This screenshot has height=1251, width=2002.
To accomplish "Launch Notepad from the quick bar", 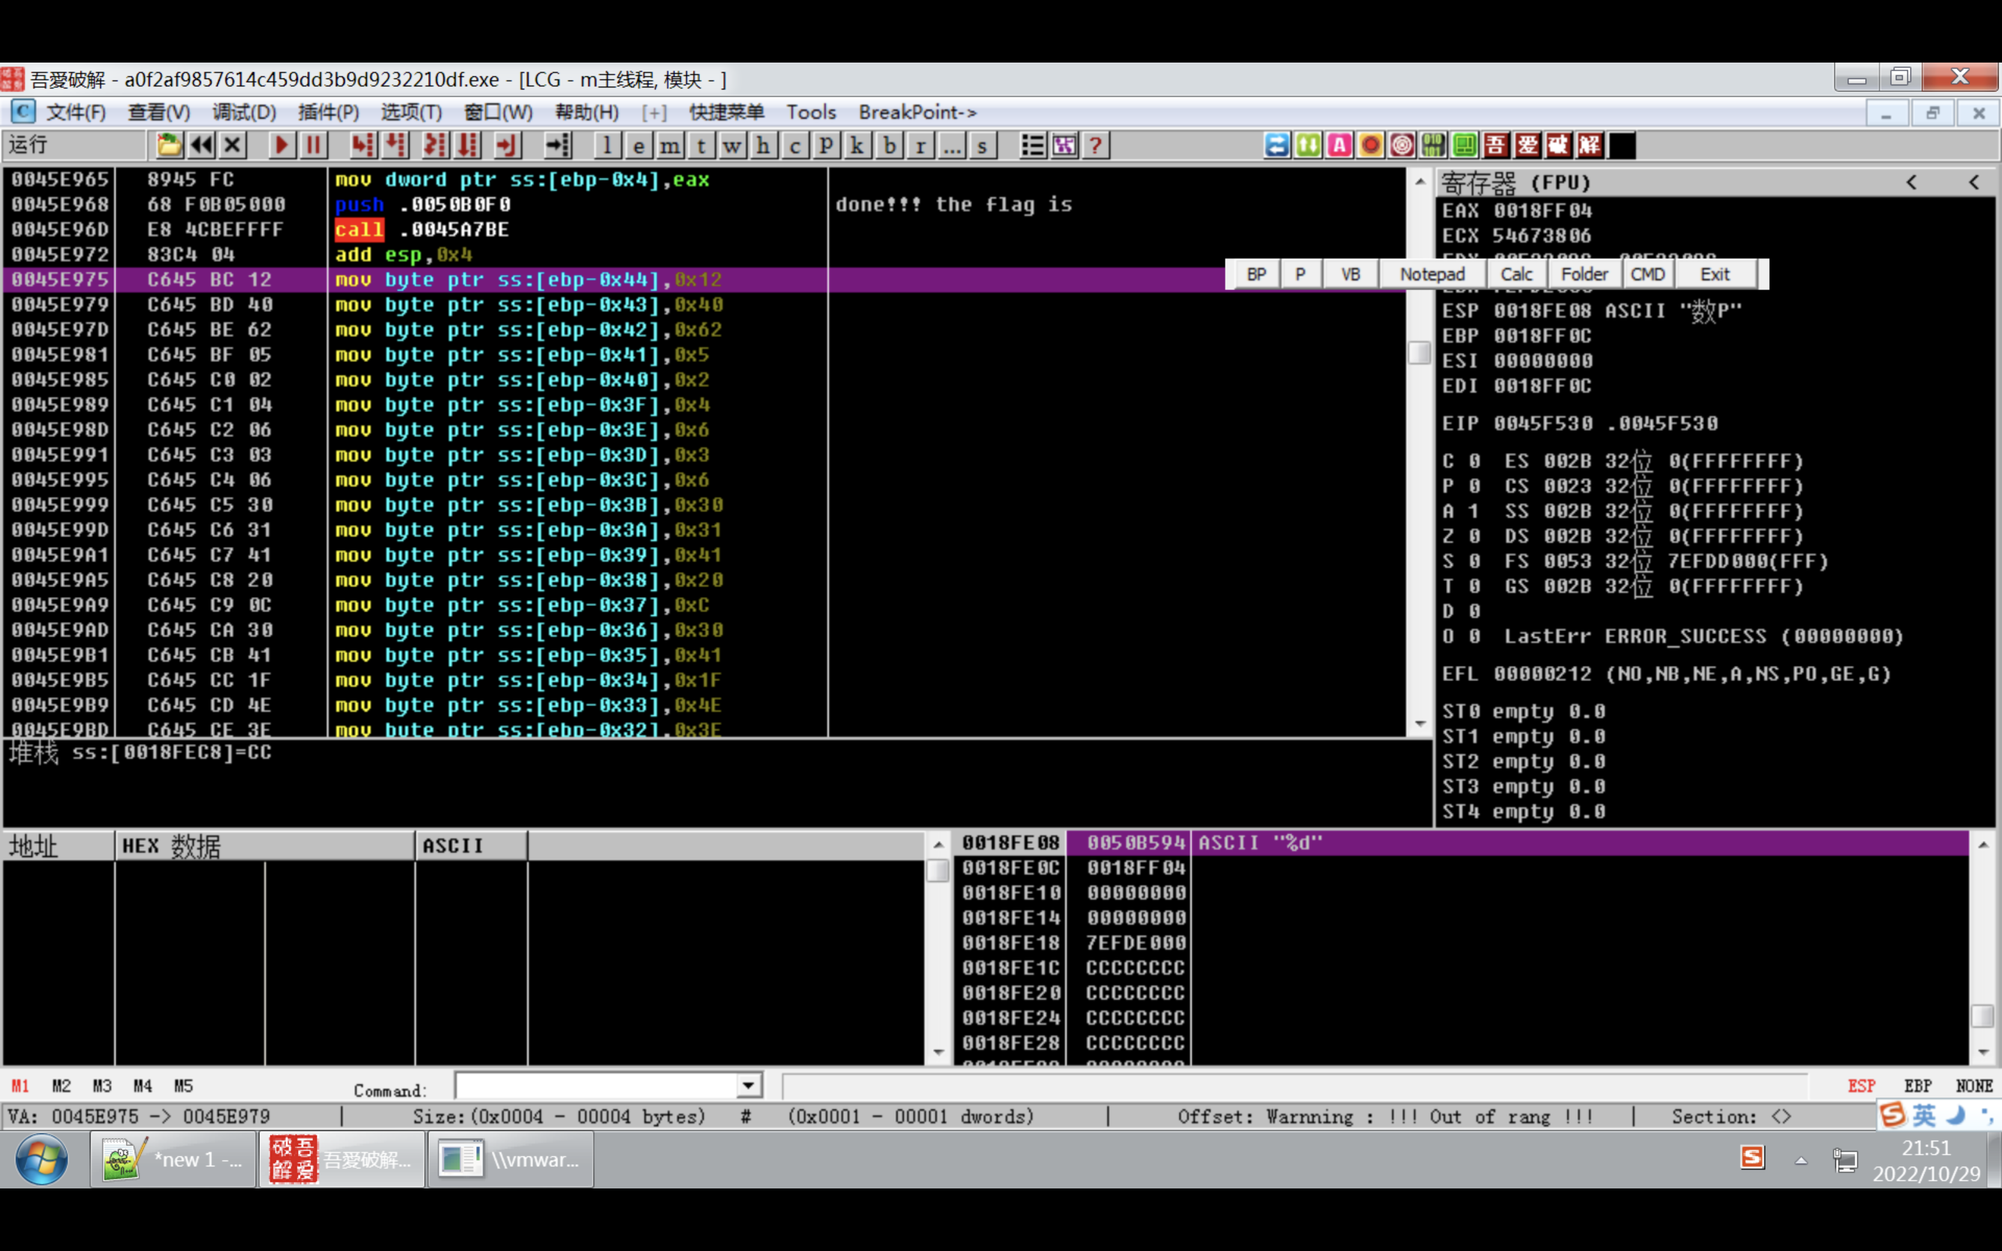I will [1432, 274].
